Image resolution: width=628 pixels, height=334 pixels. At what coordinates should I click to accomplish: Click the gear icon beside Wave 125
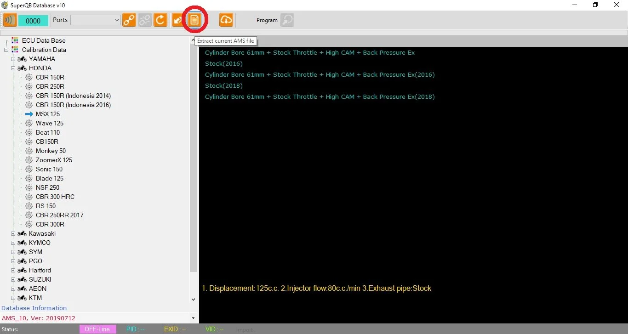tap(29, 123)
